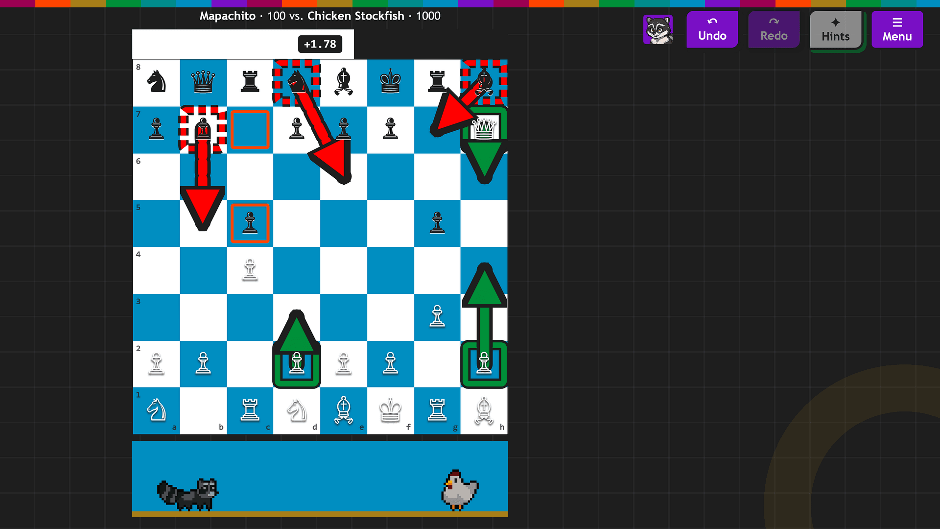
Task: Select the white pawn on f2
Action: point(390,363)
